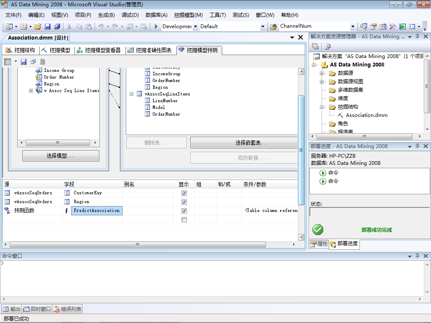This screenshot has height=323, width=431.
Task: Expand the 数据源视图 folder
Action: point(322,82)
